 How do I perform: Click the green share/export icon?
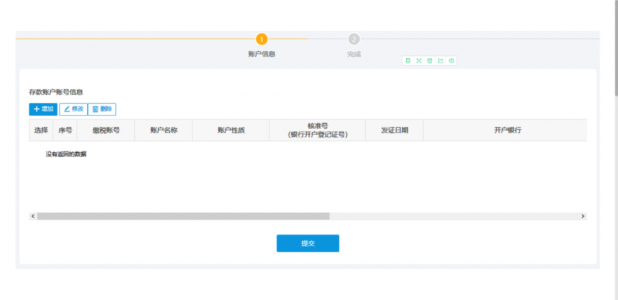pyautogui.click(x=441, y=61)
